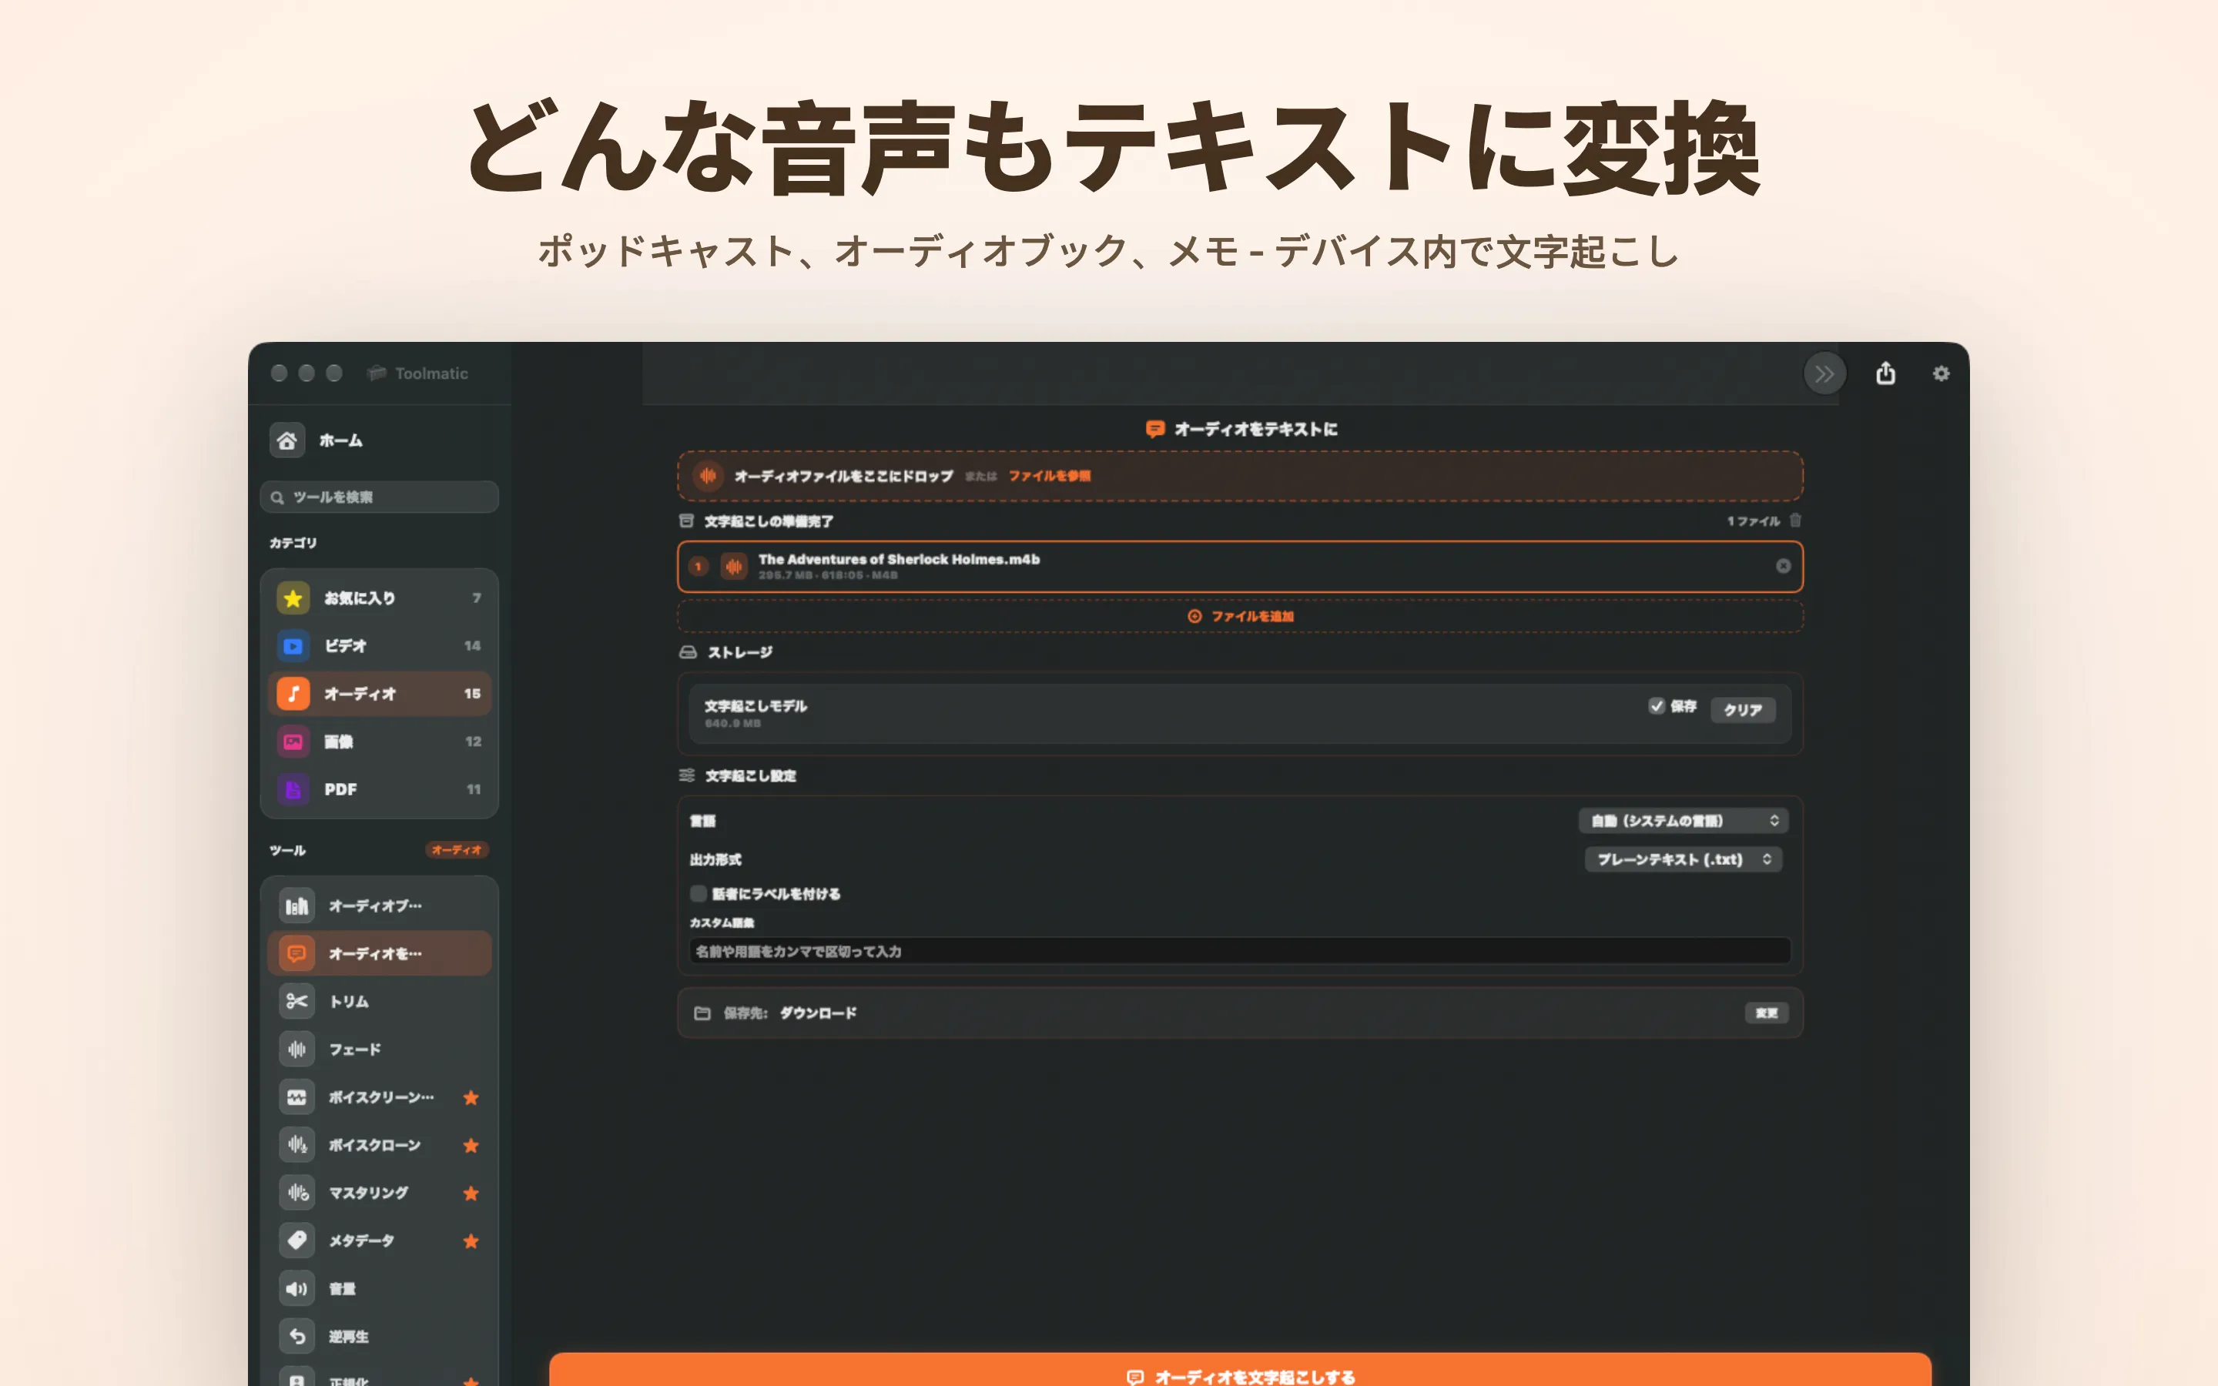Open the Volume (音量) speaker tool
This screenshot has height=1386, width=2218.
click(380, 1288)
